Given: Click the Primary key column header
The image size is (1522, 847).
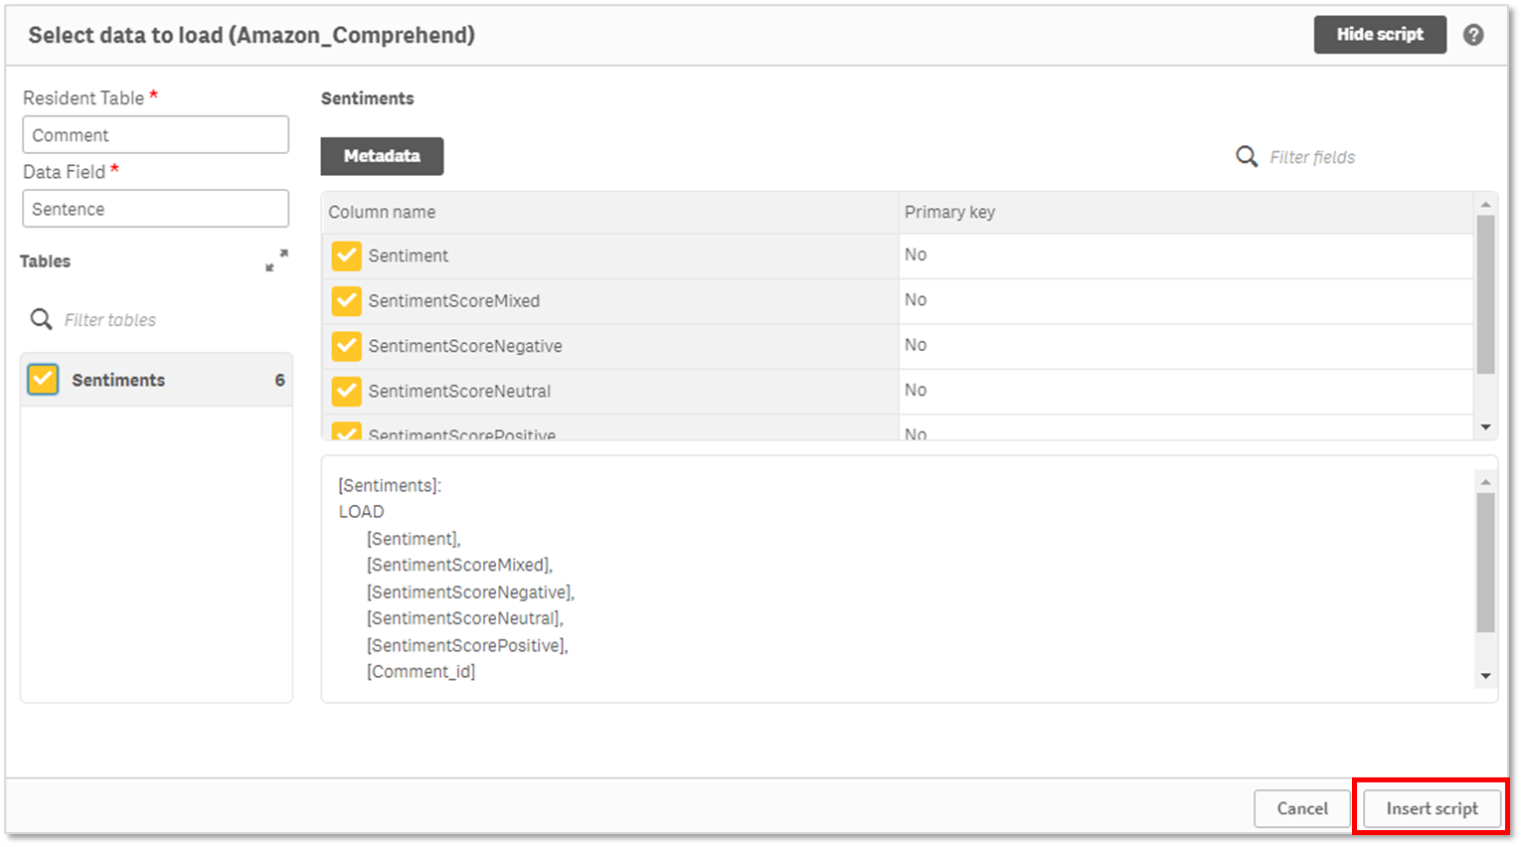Looking at the screenshot, I should click(949, 212).
